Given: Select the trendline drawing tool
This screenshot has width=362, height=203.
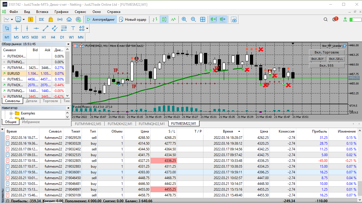Looking at the screenshot, I should [x=45, y=28].
